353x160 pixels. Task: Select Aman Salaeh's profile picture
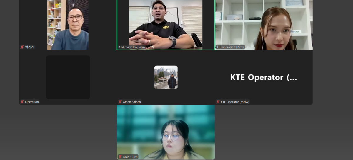point(166,77)
